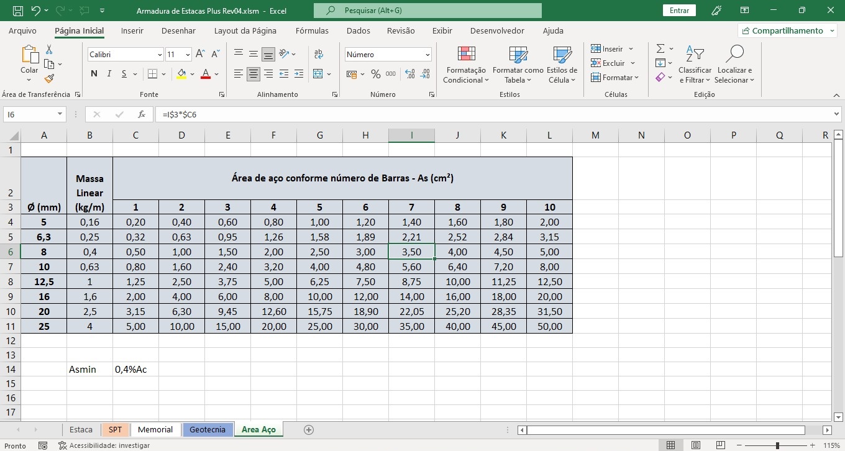This screenshot has height=451, width=845.
Task: Click the Save icon in title bar
Action: (x=17, y=11)
